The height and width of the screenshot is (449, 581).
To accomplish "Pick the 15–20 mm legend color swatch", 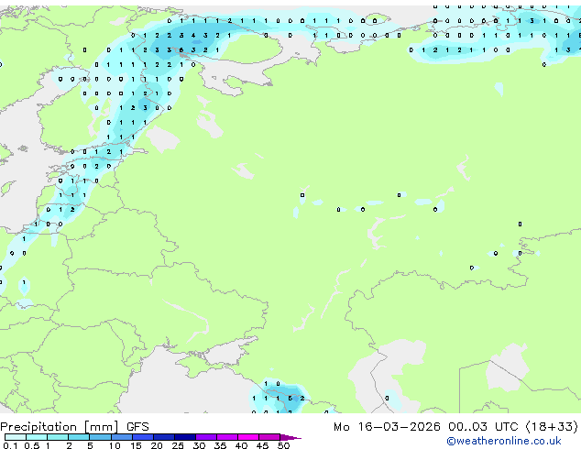I will [142, 437].
